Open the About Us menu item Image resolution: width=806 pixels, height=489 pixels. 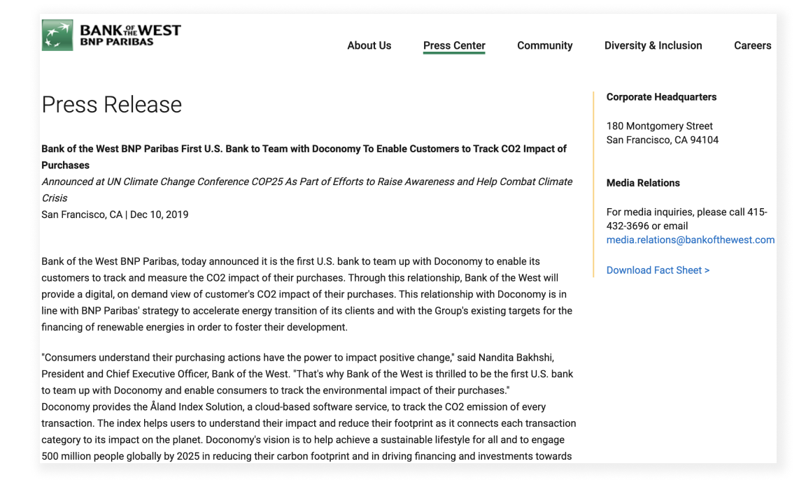[x=369, y=45]
